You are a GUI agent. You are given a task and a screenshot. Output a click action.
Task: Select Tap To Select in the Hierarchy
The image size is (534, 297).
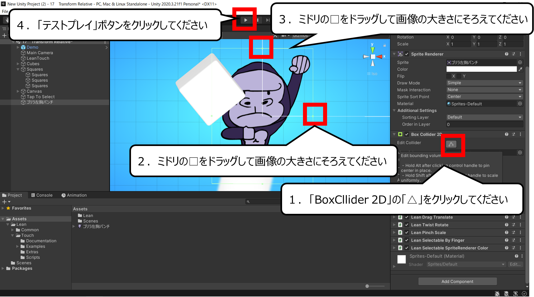[40, 97]
